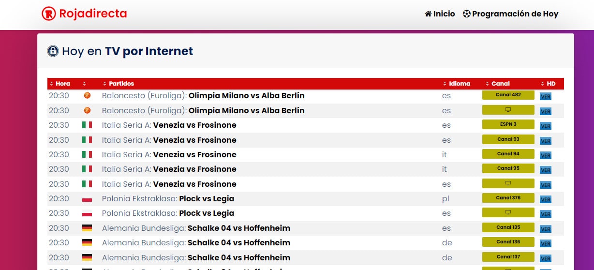Click the Canal 482 button

pos(508,95)
